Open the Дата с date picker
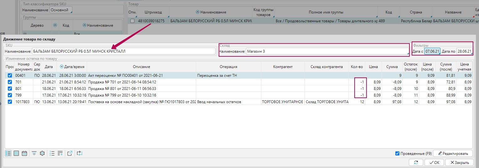 (x=432, y=51)
